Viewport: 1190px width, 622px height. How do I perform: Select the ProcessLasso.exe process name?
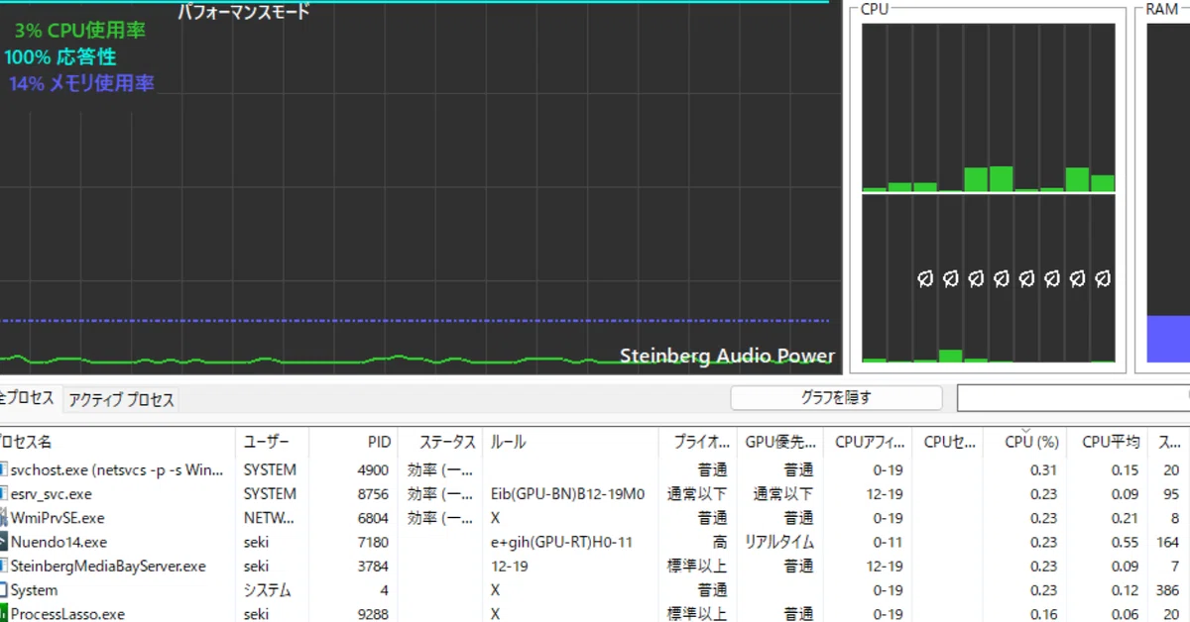[x=67, y=614]
